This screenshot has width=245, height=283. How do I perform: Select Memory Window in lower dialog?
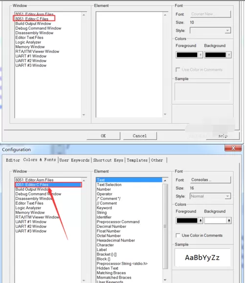coord(30,213)
